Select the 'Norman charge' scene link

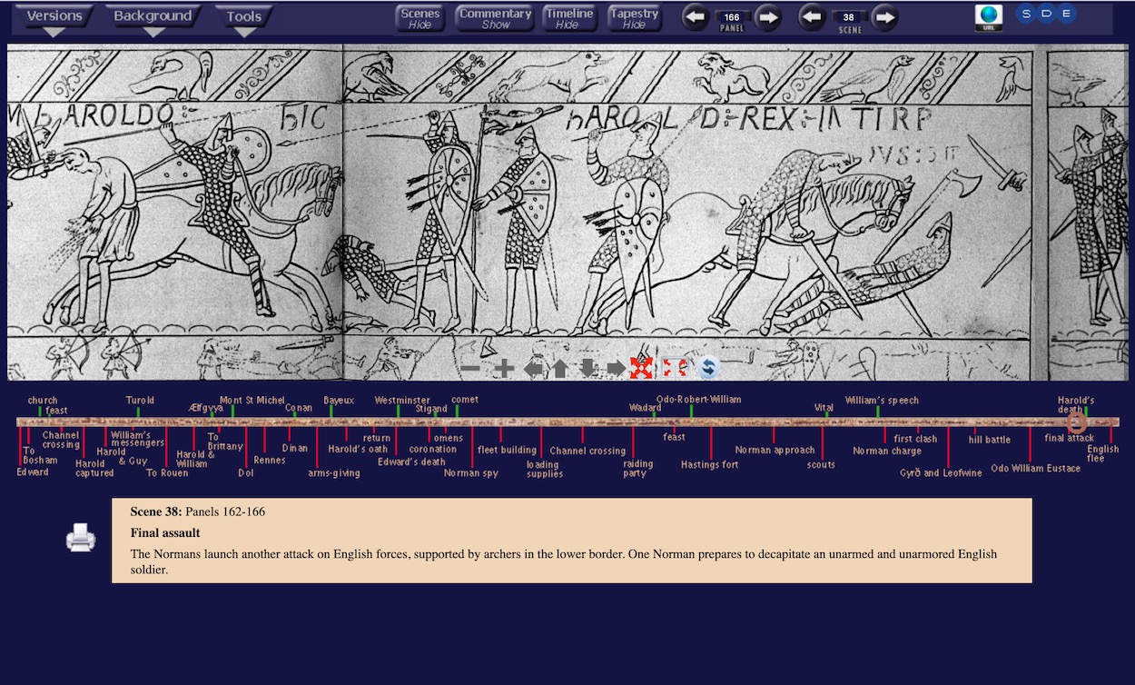click(x=887, y=452)
